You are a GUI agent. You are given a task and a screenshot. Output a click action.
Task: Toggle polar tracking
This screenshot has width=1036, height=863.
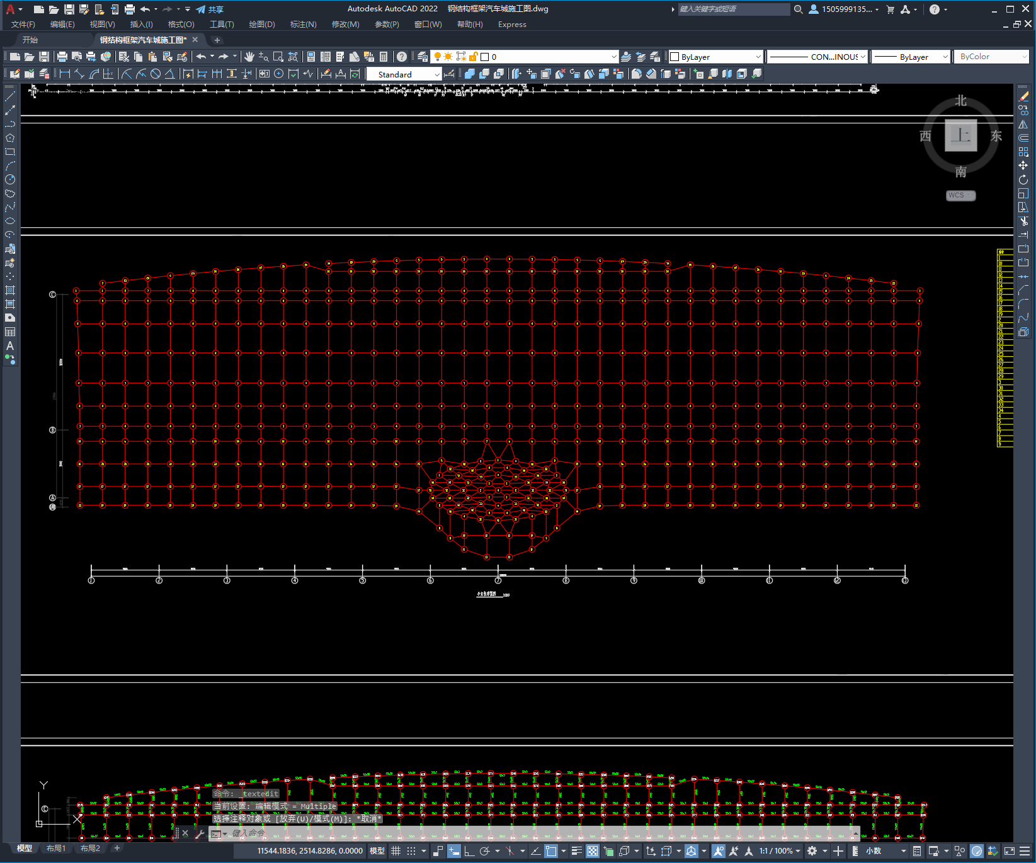pyautogui.click(x=484, y=851)
